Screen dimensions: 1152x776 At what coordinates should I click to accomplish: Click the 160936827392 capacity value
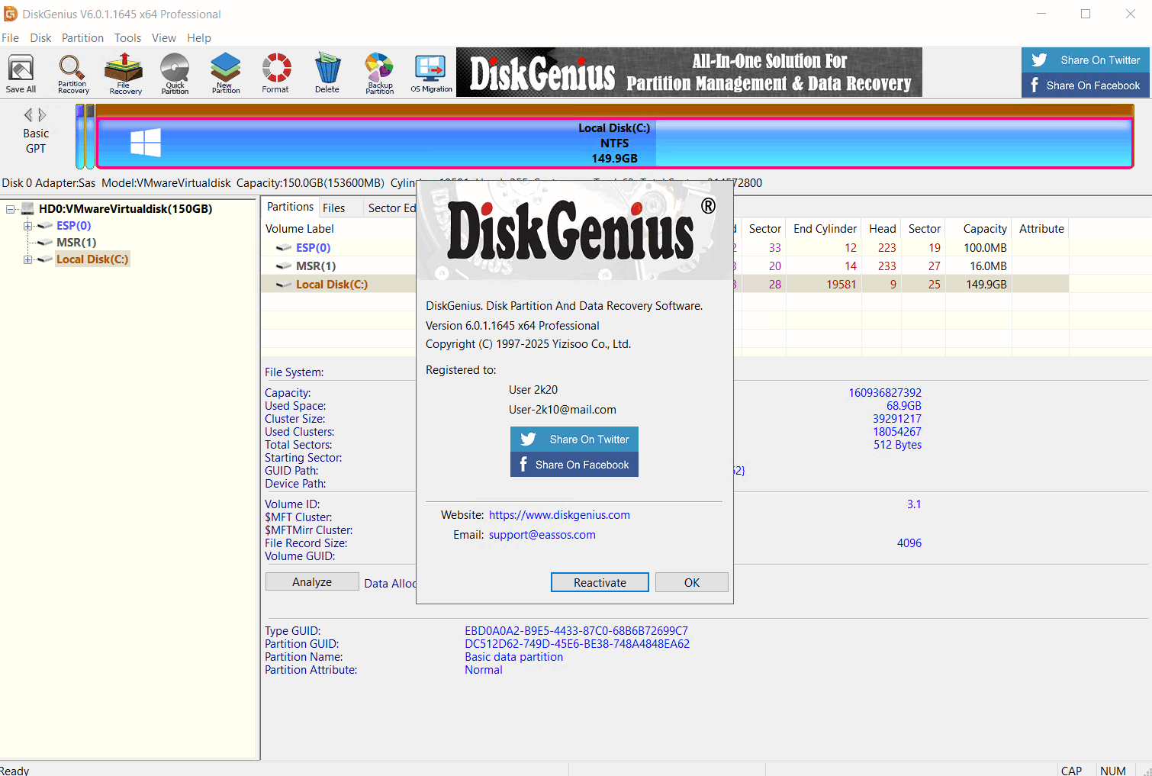click(885, 393)
